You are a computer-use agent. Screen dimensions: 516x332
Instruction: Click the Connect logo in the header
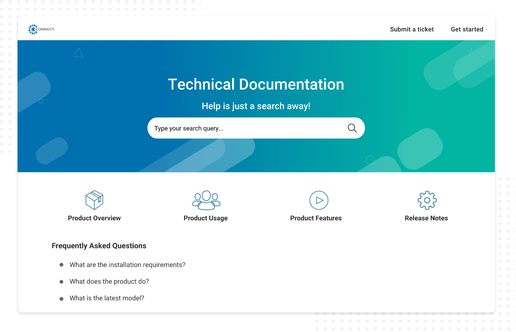41,29
